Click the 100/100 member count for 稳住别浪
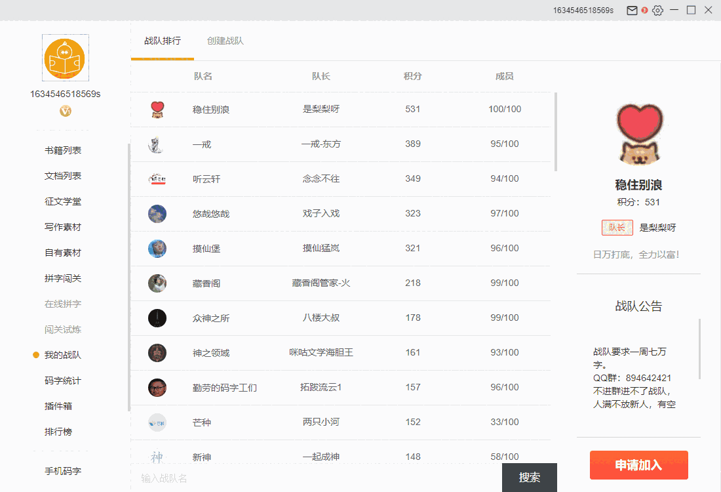This screenshot has width=721, height=492. click(x=504, y=109)
